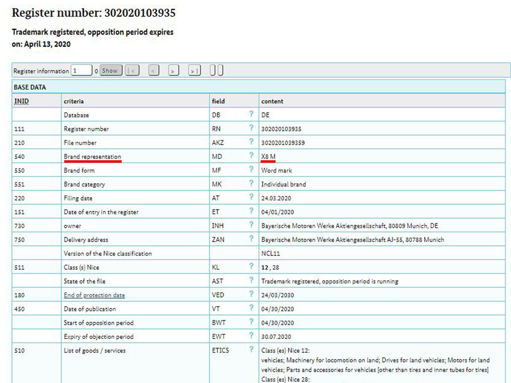This screenshot has width=511, height=383.
Task: Go to previous register record
Action: [154, 71]
